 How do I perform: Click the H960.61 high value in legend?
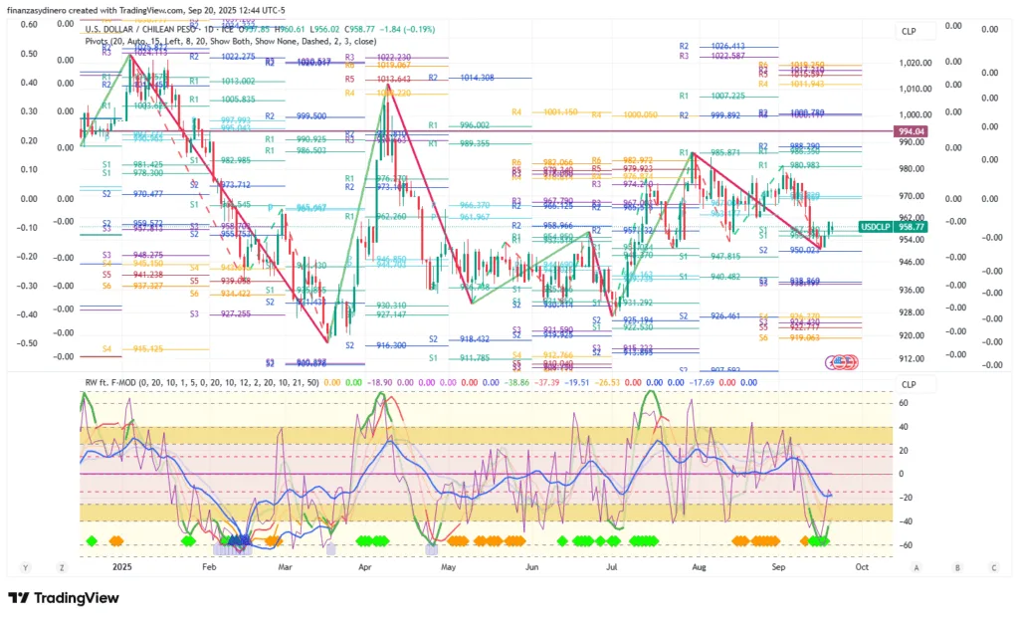[x=290, y=29]
